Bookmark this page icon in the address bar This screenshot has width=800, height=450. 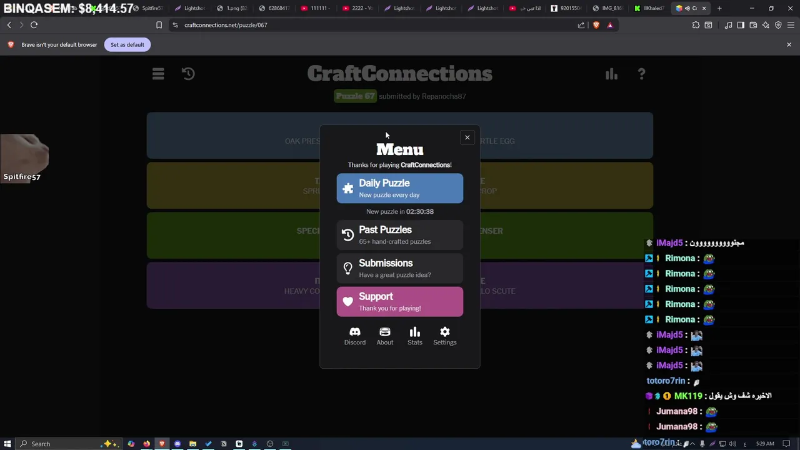click(x=159, y=25)
